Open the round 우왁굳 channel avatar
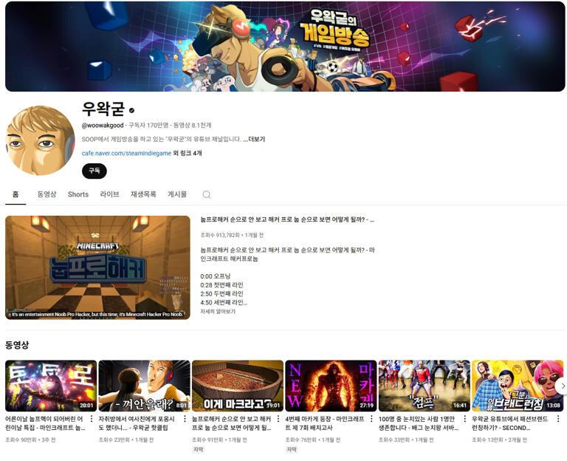 point(40,140)
